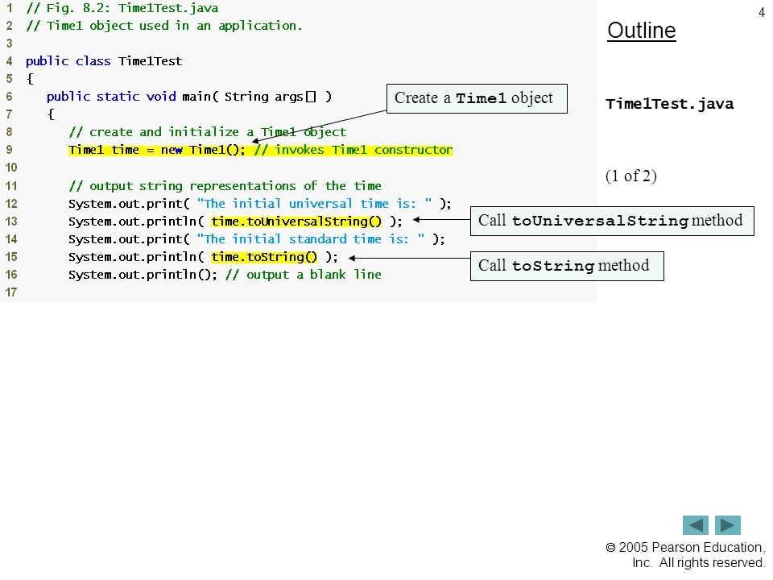Image resolution: width=773 pixels, height=580 pixels.
Task: Click the Outline heading
Action: click(642, 31)
